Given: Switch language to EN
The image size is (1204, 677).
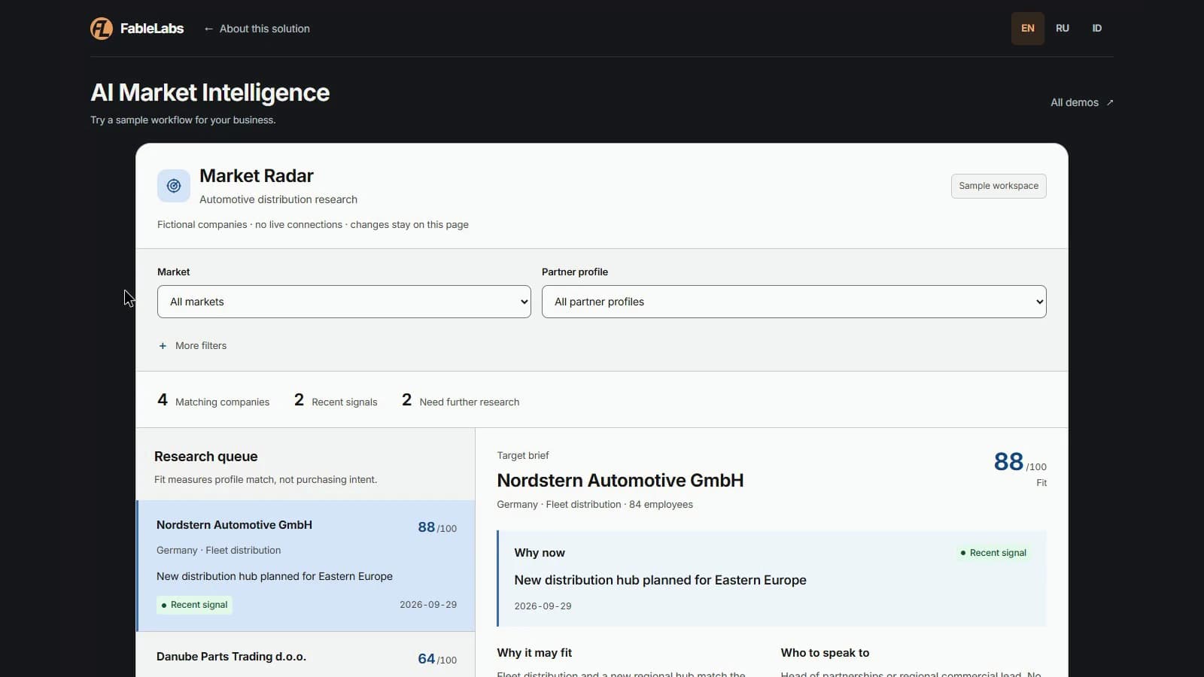Looking at the screenshot, I should [x=1028, y=29].
